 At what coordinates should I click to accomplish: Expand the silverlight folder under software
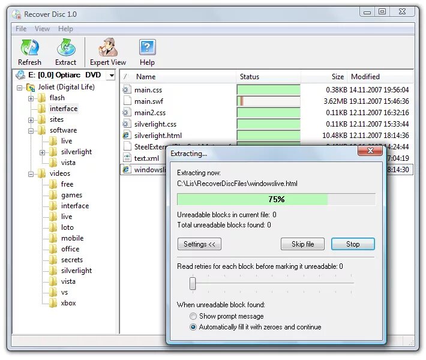click(x=42, y=152)
